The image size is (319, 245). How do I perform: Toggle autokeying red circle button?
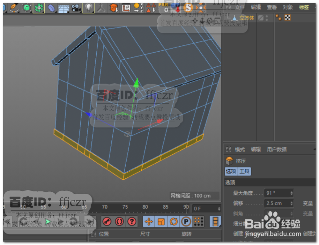coord(119,221)
